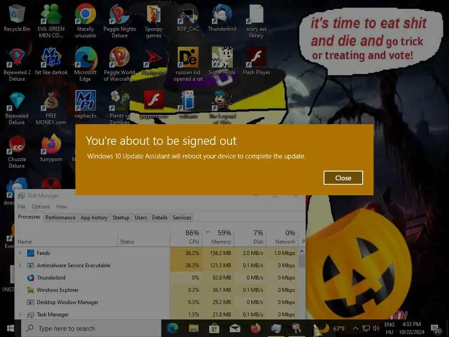The image size is (449, 337).
Task: Open the Flashpoint desktop shortcut
Action: pyautogui.click(x=154, y=61)
